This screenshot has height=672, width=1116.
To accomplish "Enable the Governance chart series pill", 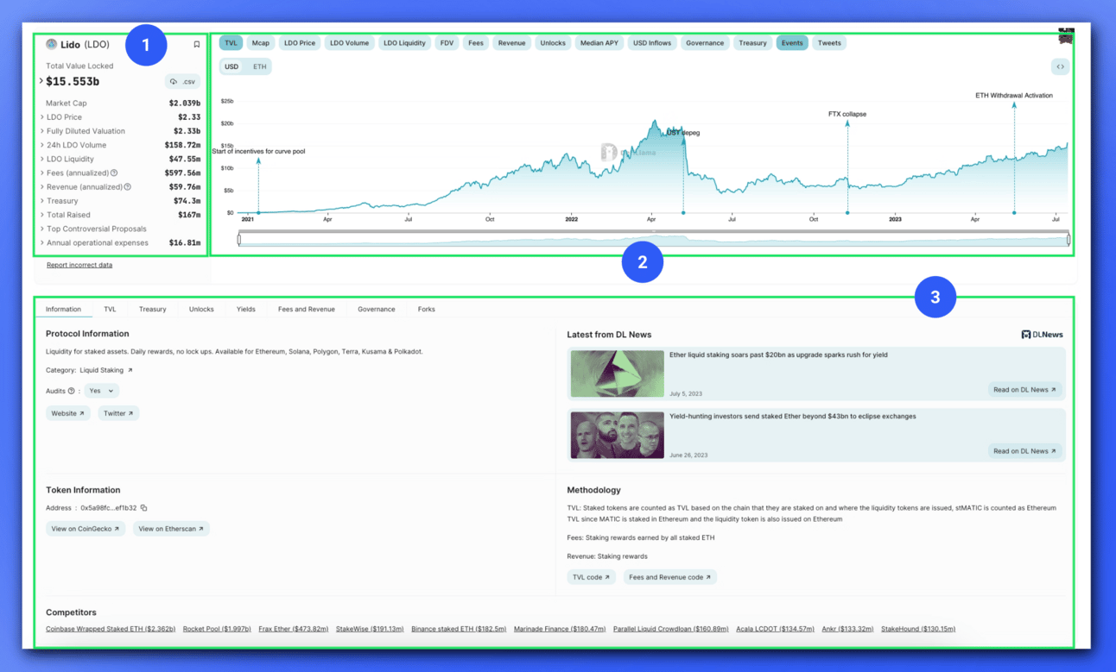I will pos(705,43).
